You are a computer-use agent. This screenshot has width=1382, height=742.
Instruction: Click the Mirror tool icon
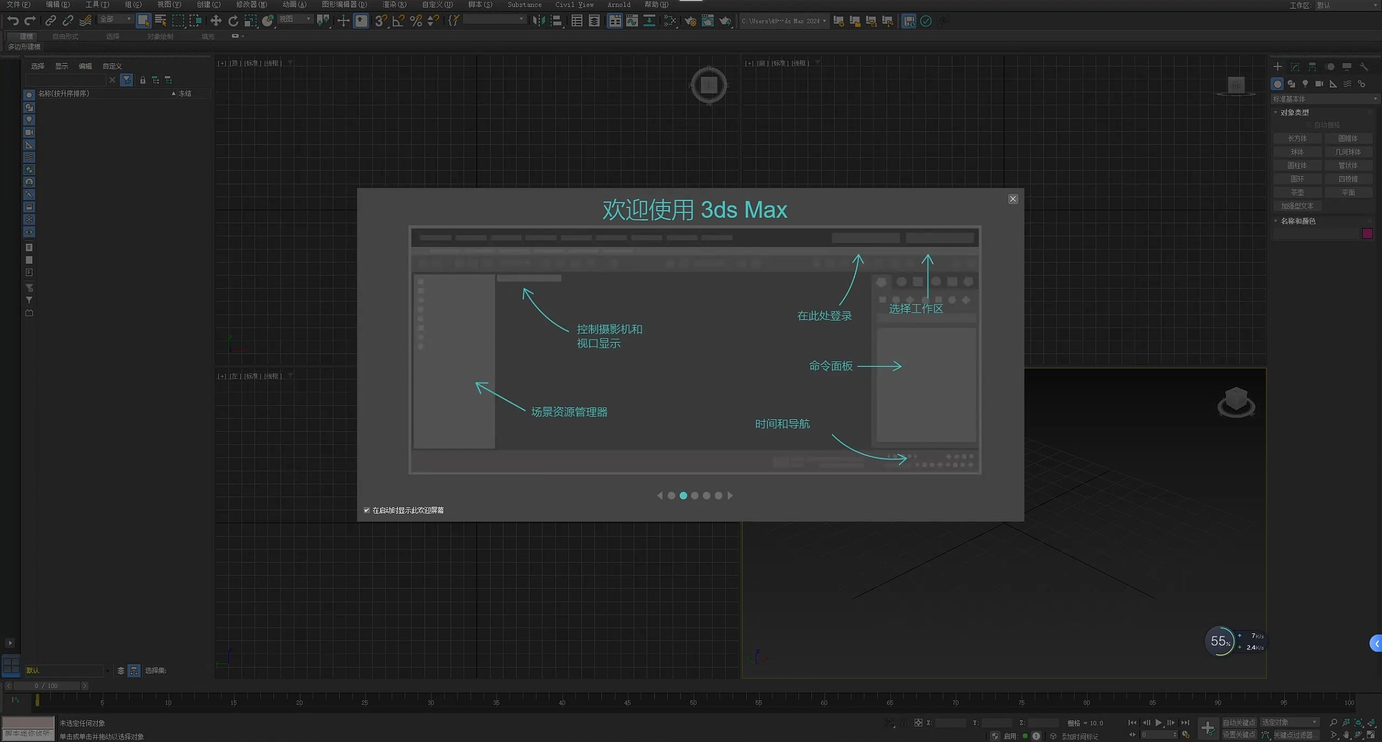tap(538, 21)
